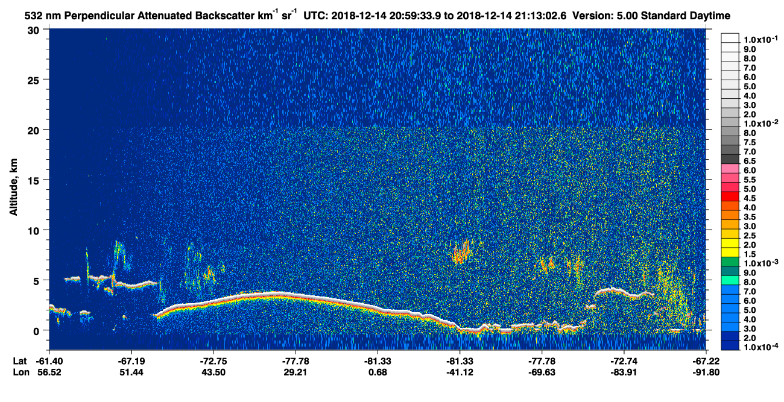Click the longitude value '29.21'
The height and width of the screenshot is (402, 784).
(296, 372)
